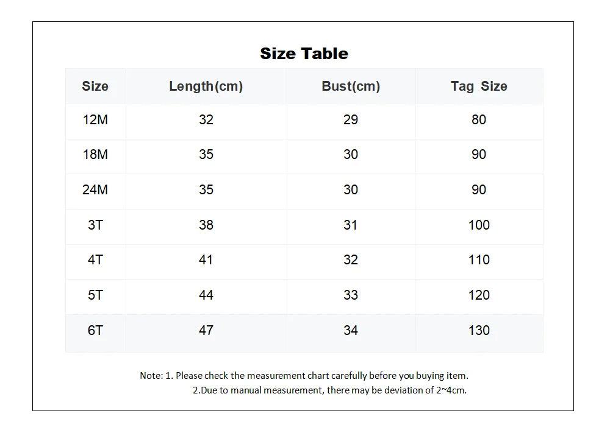Select the Length(cm) column header
Screen dimensions: 610x430
pos(206,86)
